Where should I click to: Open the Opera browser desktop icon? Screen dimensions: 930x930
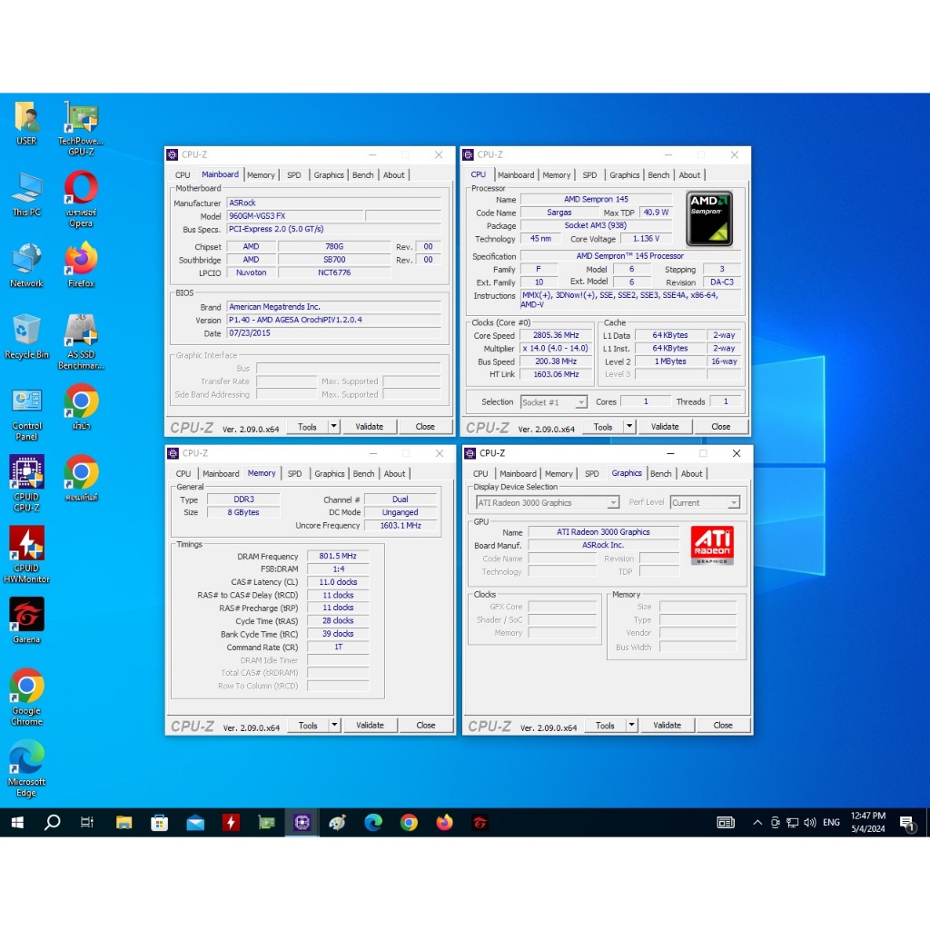tap(81, 190)
